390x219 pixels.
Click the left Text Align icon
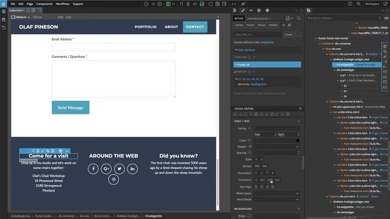coord(256,187)
